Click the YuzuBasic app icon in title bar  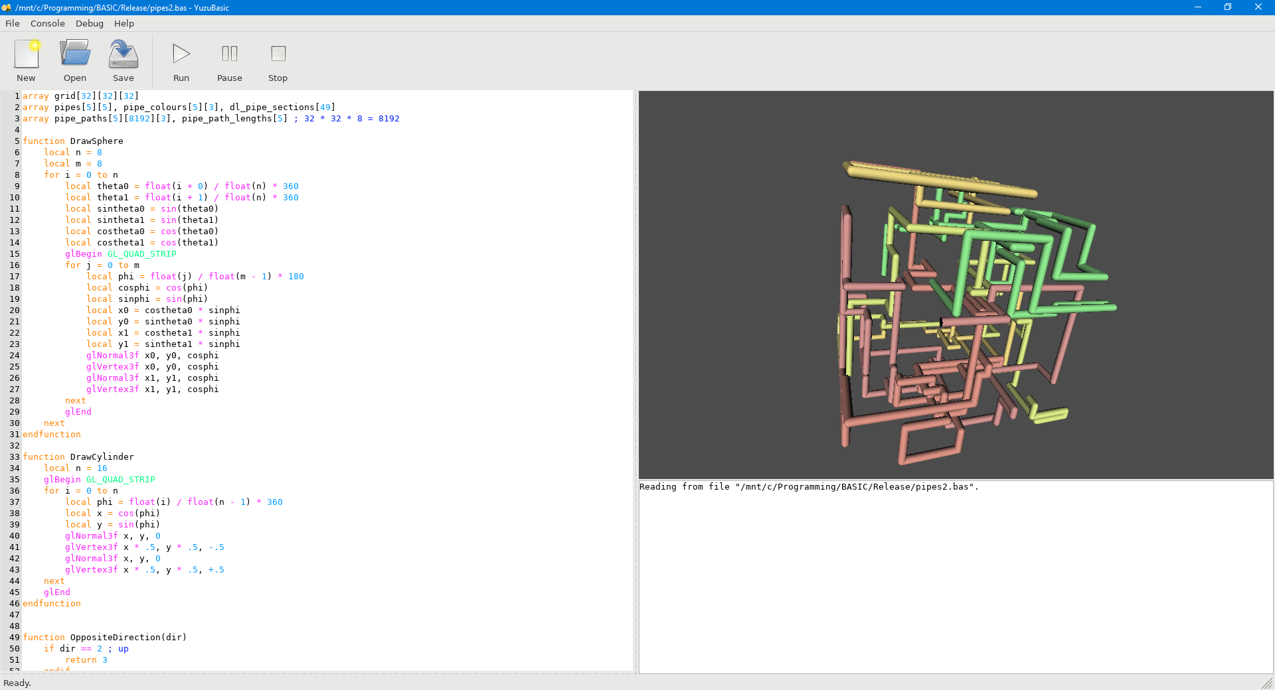[7, 7]
